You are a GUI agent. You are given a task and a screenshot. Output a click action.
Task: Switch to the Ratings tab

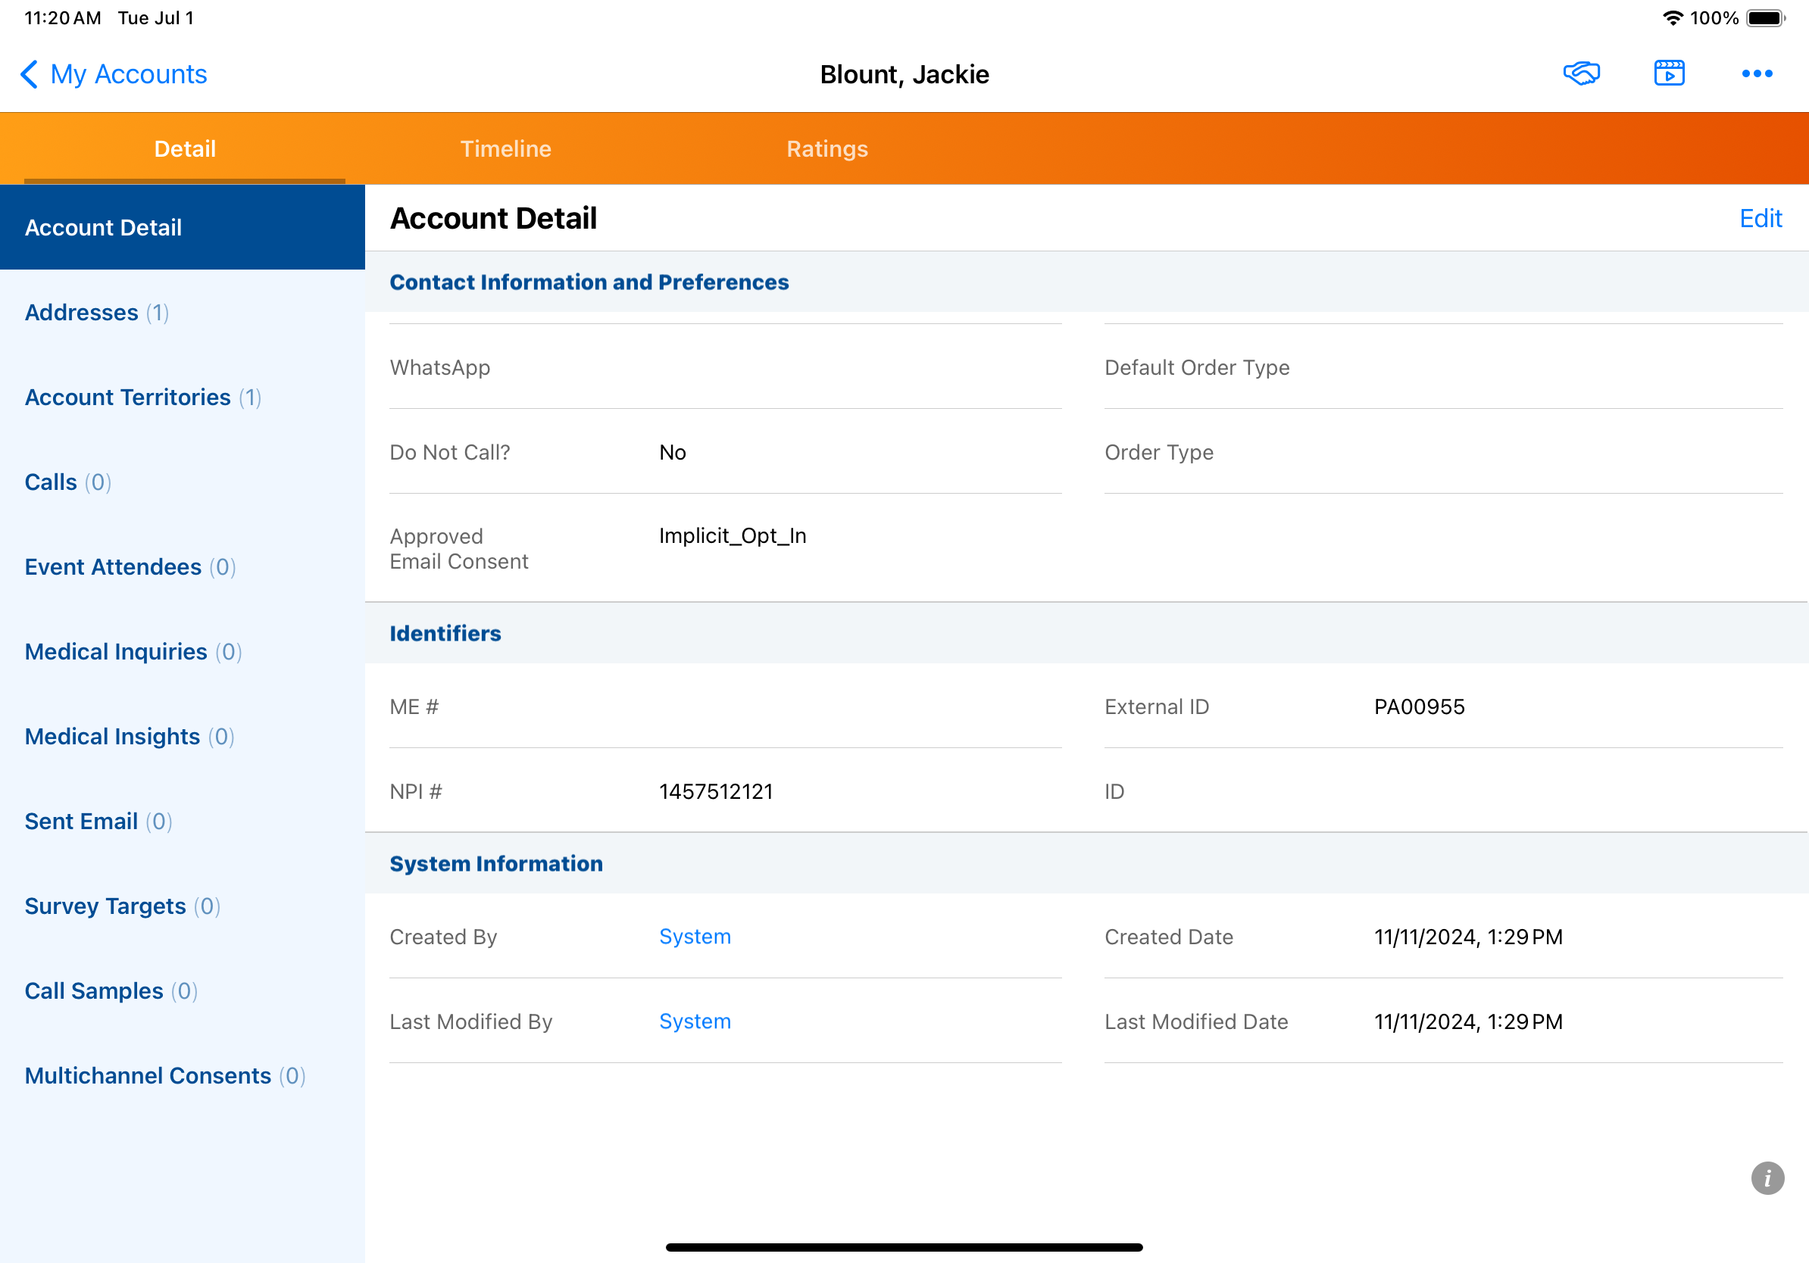coord(826,149)
